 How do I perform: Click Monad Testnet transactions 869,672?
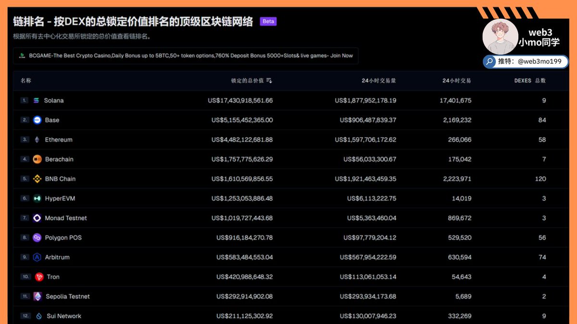459,218
